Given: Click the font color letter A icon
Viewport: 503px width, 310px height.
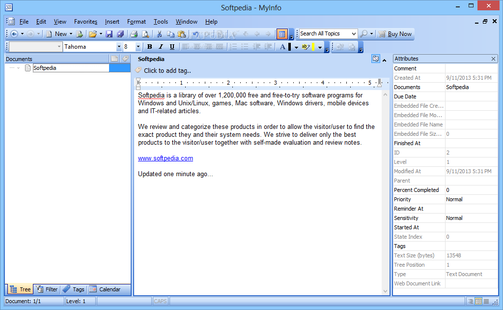Looking at the screenshot, I should point(282,47).
